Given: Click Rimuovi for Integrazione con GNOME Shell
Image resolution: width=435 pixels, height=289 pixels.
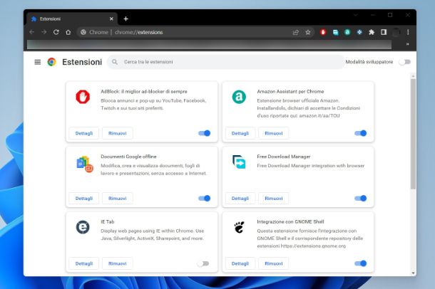Looking at the screenshot, I should click(x=274, y=263).
